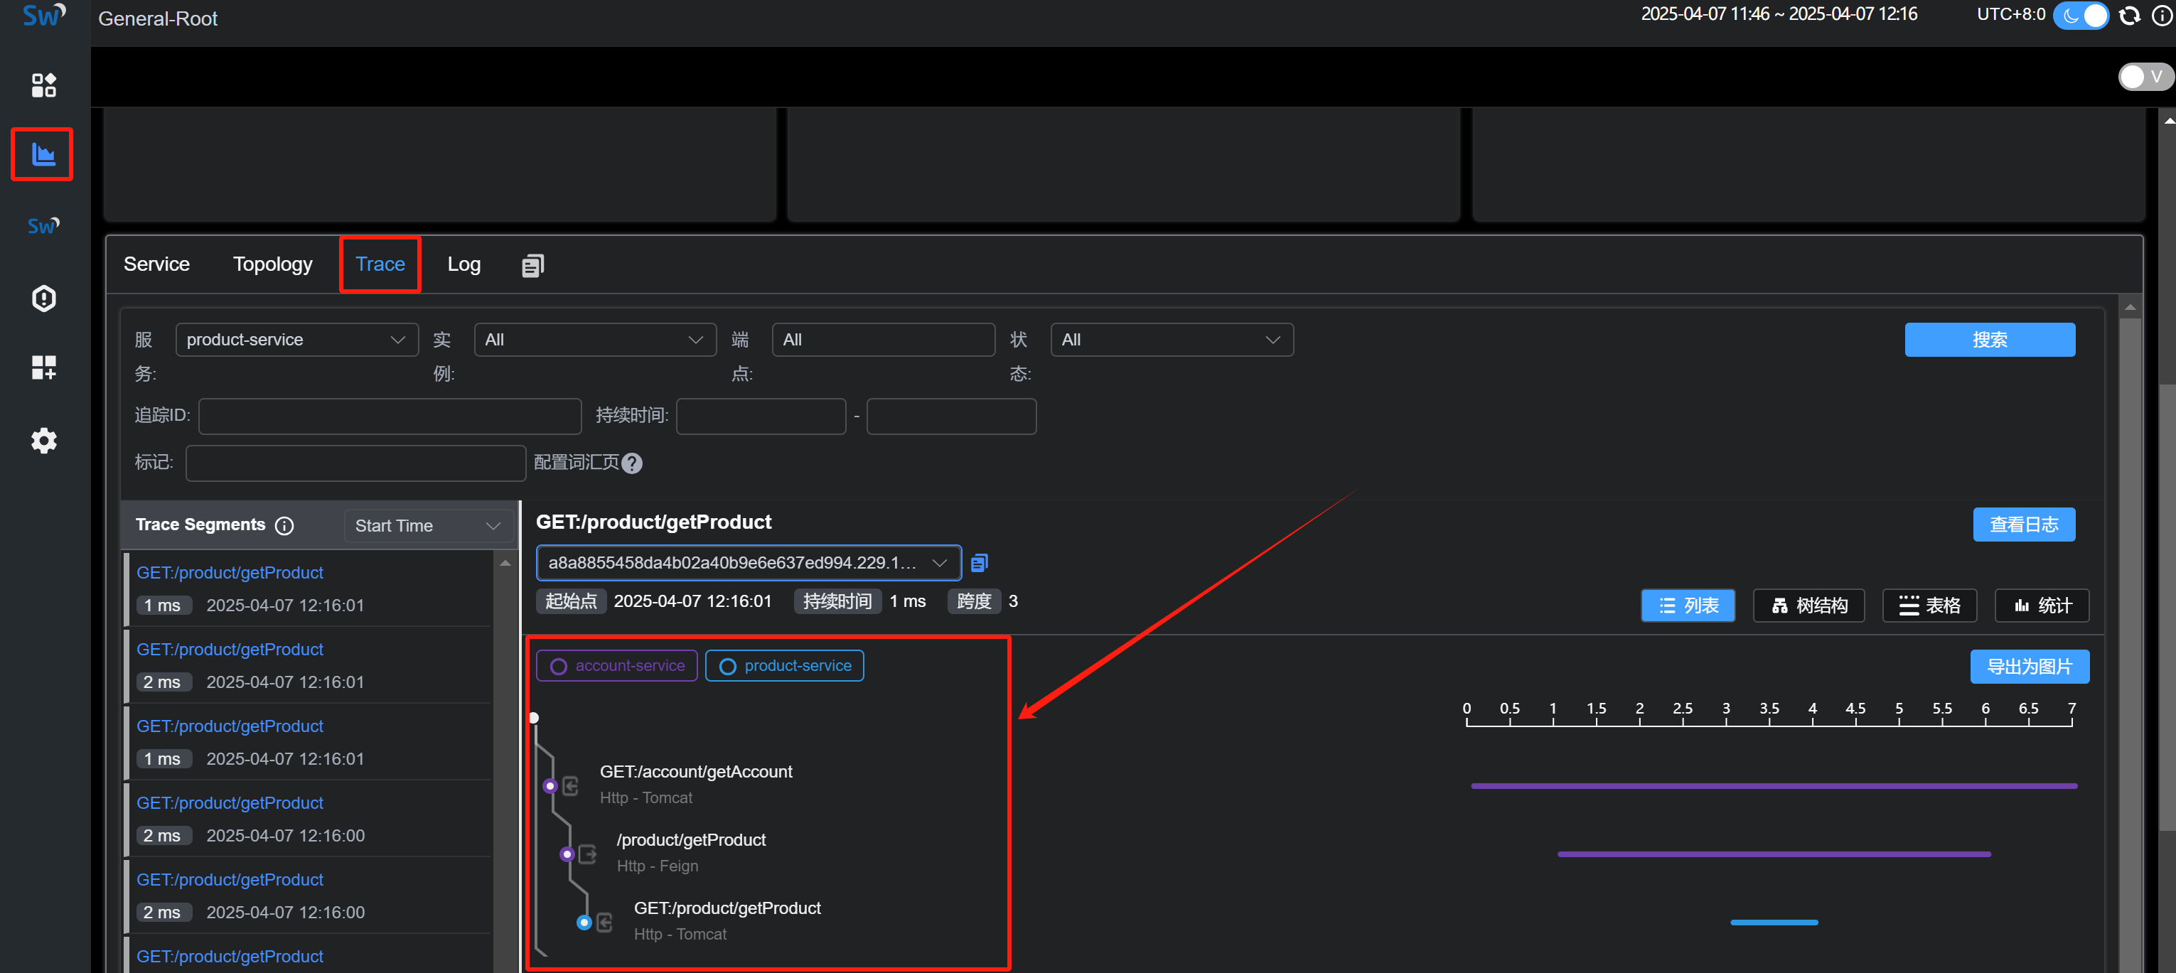Viewport: 2176px width, 973px height.
Task: Expand the trace ID selector dropdown
Action: click(748, 562)
